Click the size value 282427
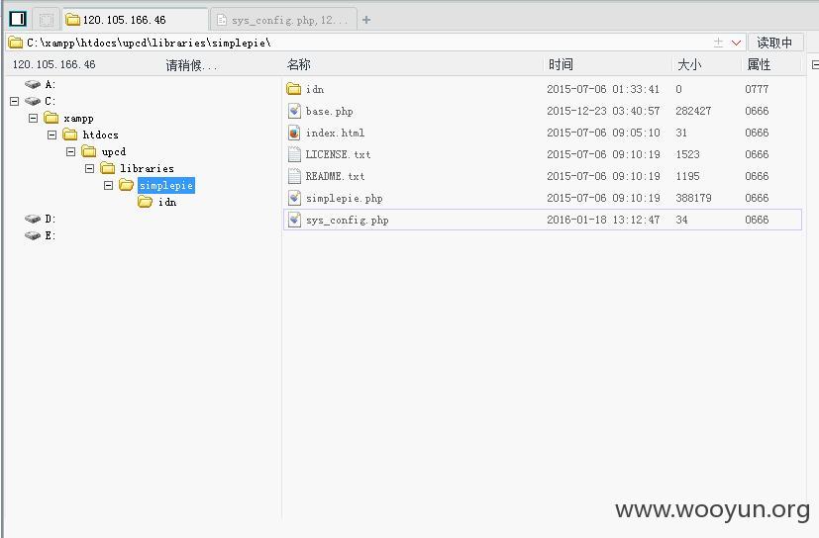Image resolution: width=819 pixels, height=538 pixels. [693, 111]
